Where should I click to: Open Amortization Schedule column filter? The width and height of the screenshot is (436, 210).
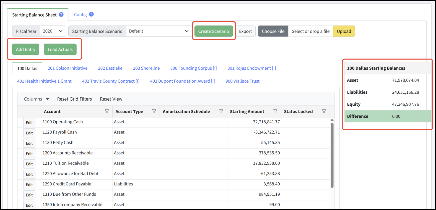[221, 111]
